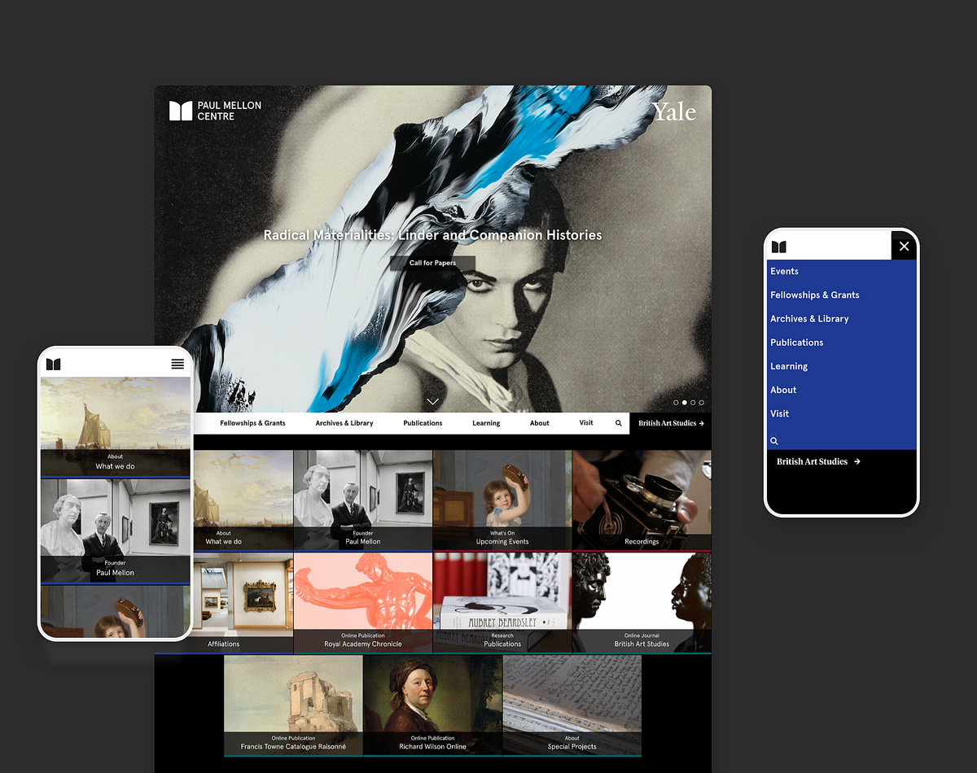Open Fellowships & Grants in desktop nav
977x773 pixels.
252,423
